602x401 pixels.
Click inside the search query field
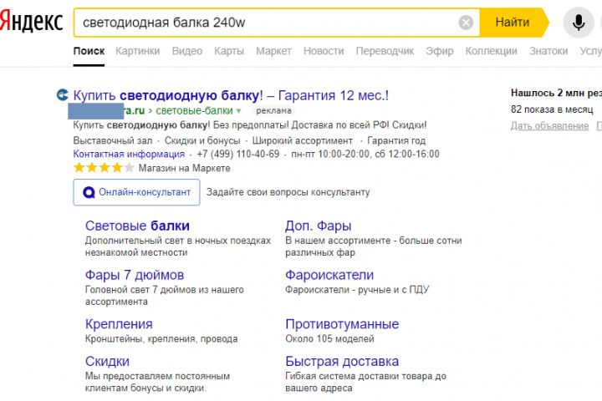(x=268, y=23)
